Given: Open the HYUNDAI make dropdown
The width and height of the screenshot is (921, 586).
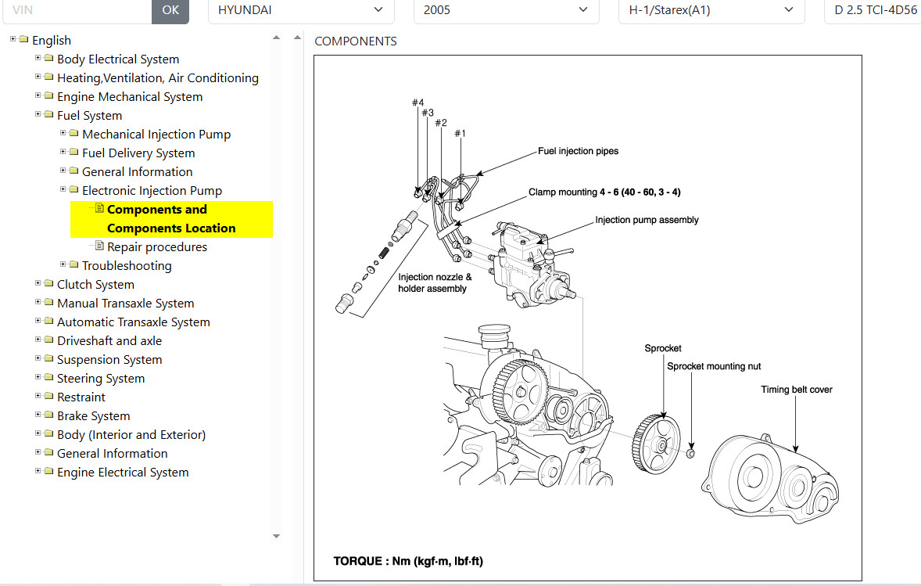Looking at the screenshot, I should pos(300,10).
